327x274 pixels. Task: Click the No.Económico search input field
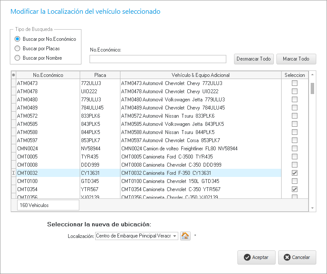click(x=158, y=59)
